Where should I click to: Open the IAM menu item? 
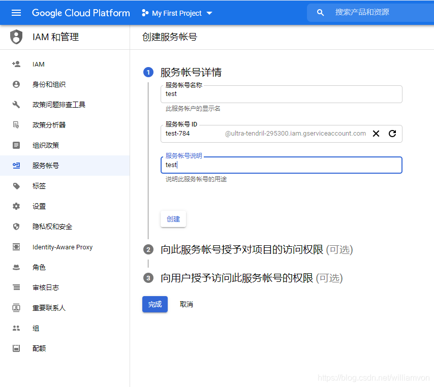click(x=65, y=64)
